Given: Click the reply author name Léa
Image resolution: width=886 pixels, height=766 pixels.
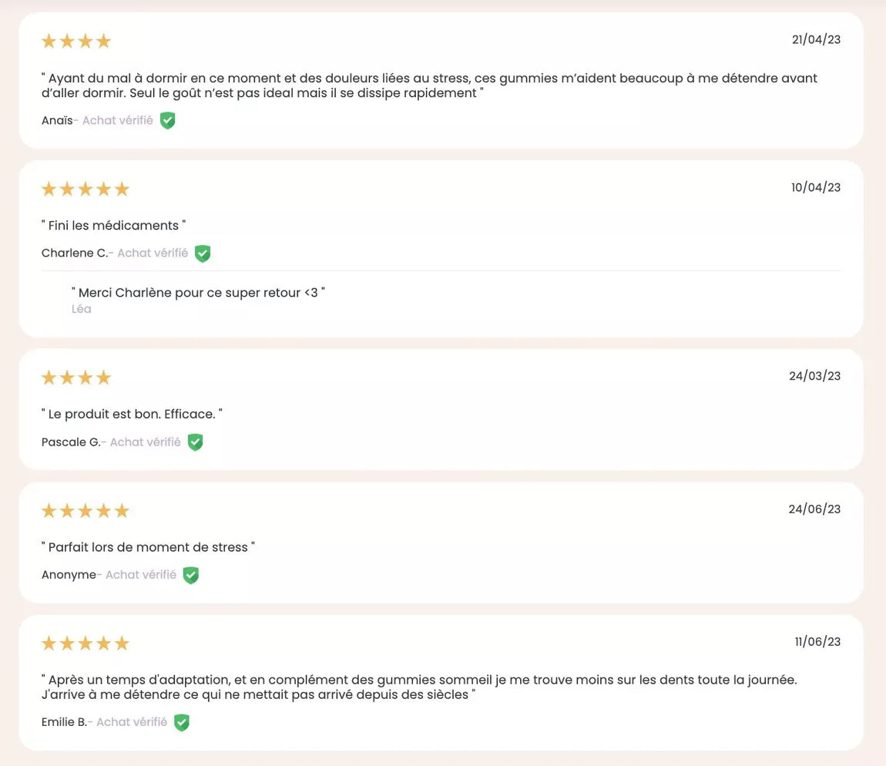Looking at the screenshot, I should pyautogui.click(x=82, y=309).
